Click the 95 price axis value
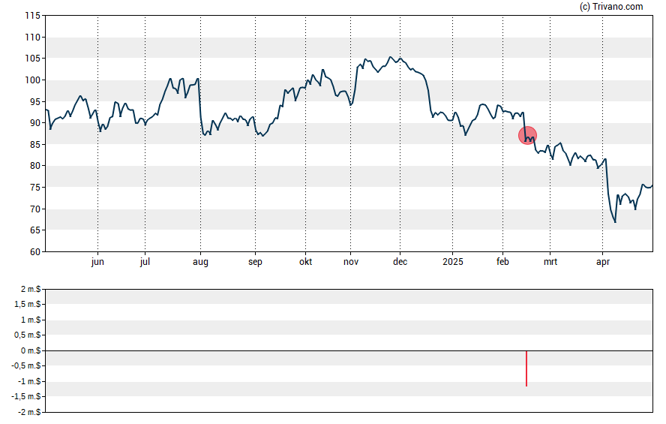Screen dimensions: 666x424 35,102
